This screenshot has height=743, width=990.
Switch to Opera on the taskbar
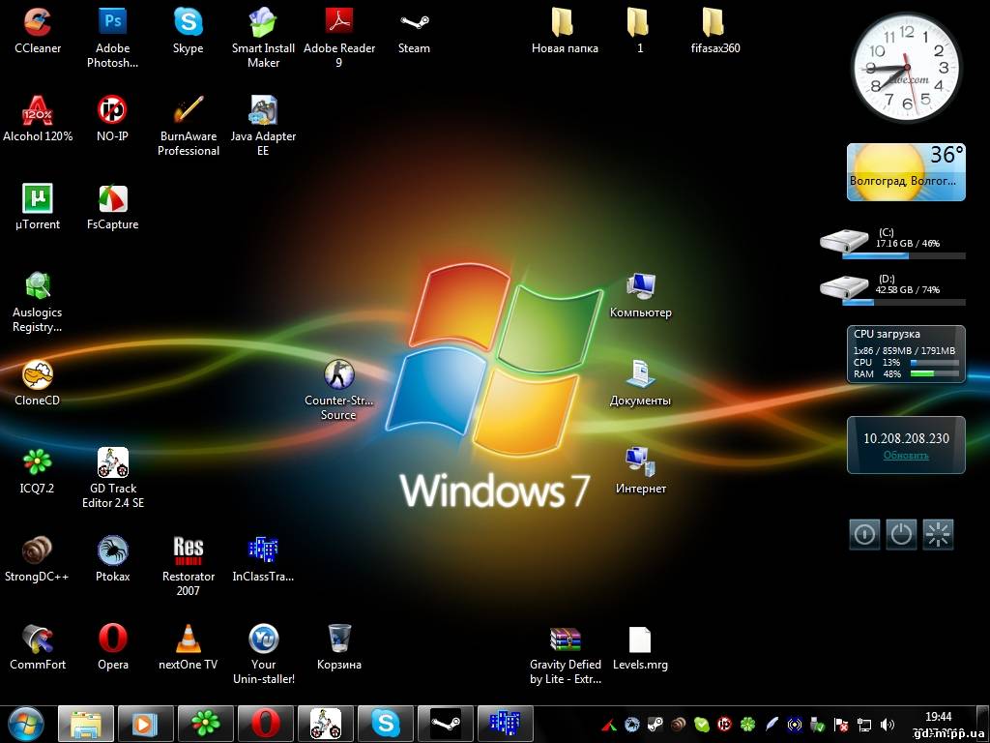pyautogui.click(x=266, y=724)
